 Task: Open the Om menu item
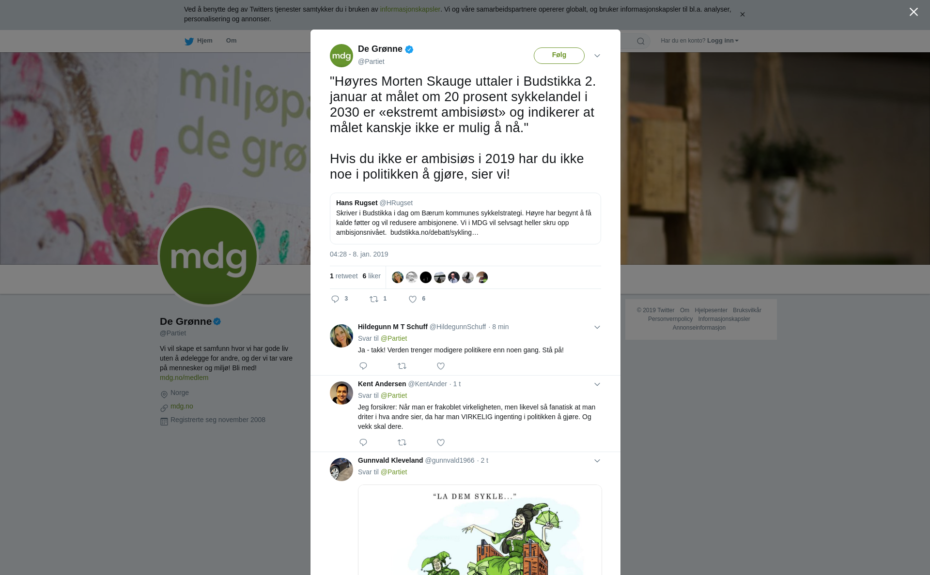(231, 41)
